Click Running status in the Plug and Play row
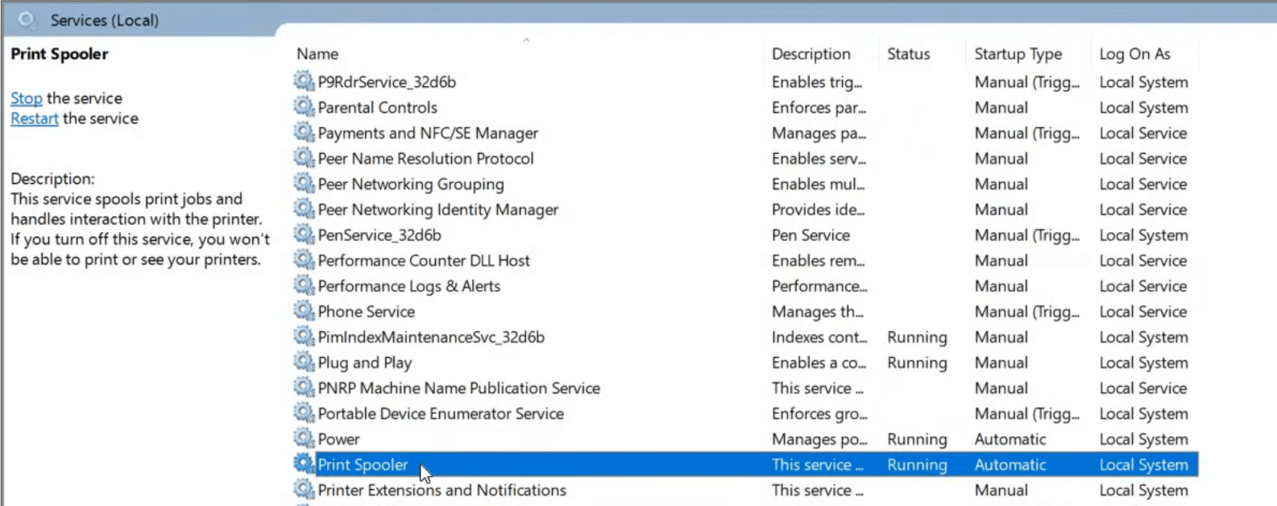1277x506 pixels. 917,363
